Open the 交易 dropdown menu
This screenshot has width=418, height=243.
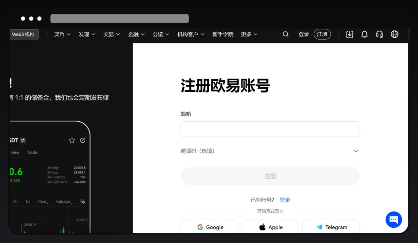tap(111, 34)
